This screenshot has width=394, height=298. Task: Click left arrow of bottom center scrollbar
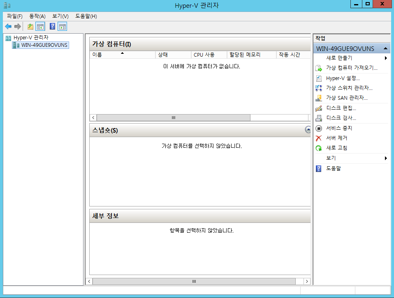[x=89, y=282]
